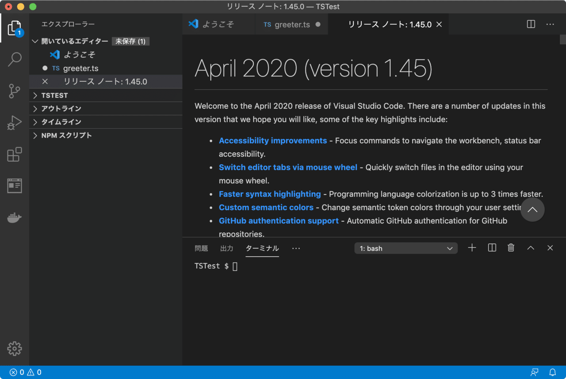This screenshot has height=379, width=566.
Task: Switch to the greeter.ts editor tab
Action: coord(291,24)
